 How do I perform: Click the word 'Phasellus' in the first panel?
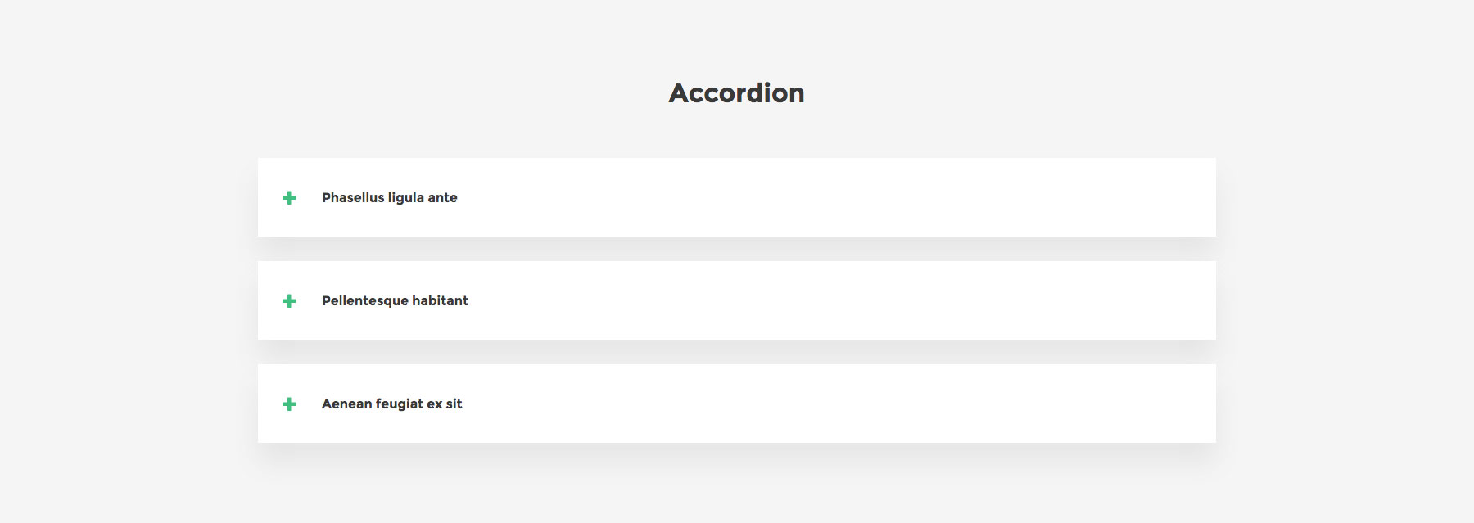click(x=353, y=197)
